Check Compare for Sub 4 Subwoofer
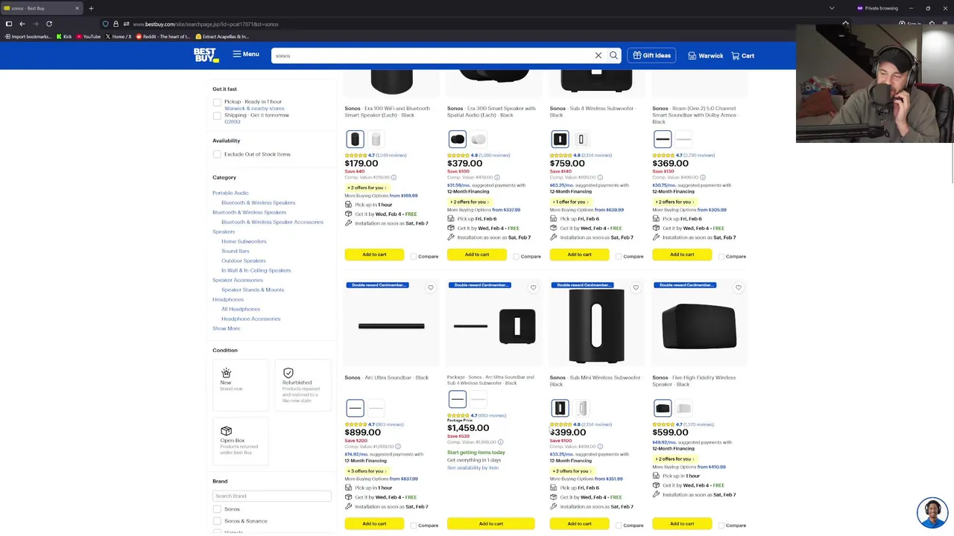The height and width of the screenshot is (536, 954). pos(619,256)
